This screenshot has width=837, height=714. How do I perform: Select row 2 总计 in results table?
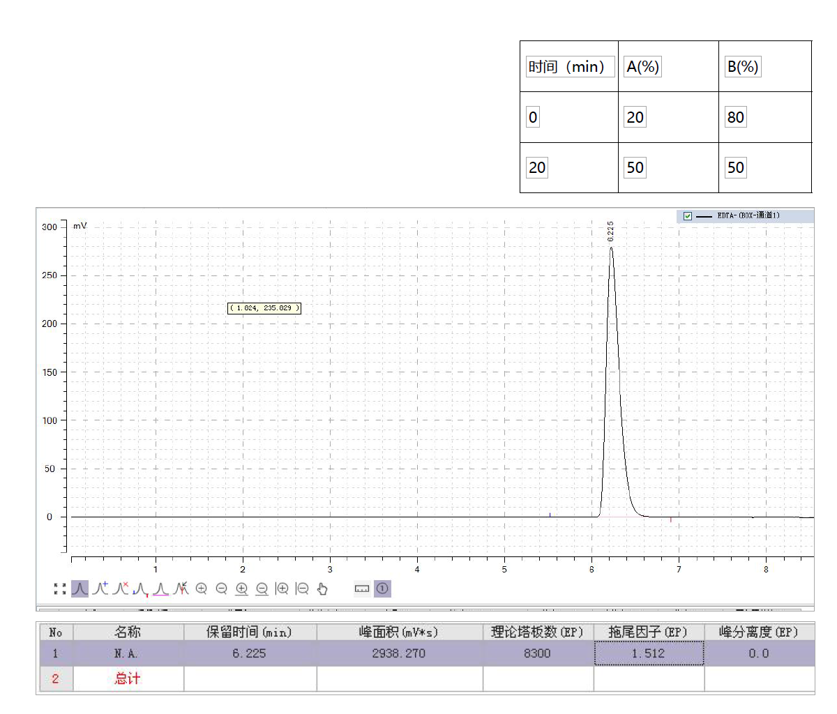(425, 678)
